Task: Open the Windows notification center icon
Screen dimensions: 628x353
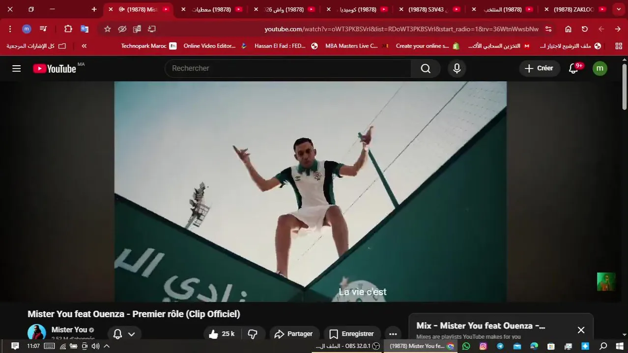Action: point(15,346)
